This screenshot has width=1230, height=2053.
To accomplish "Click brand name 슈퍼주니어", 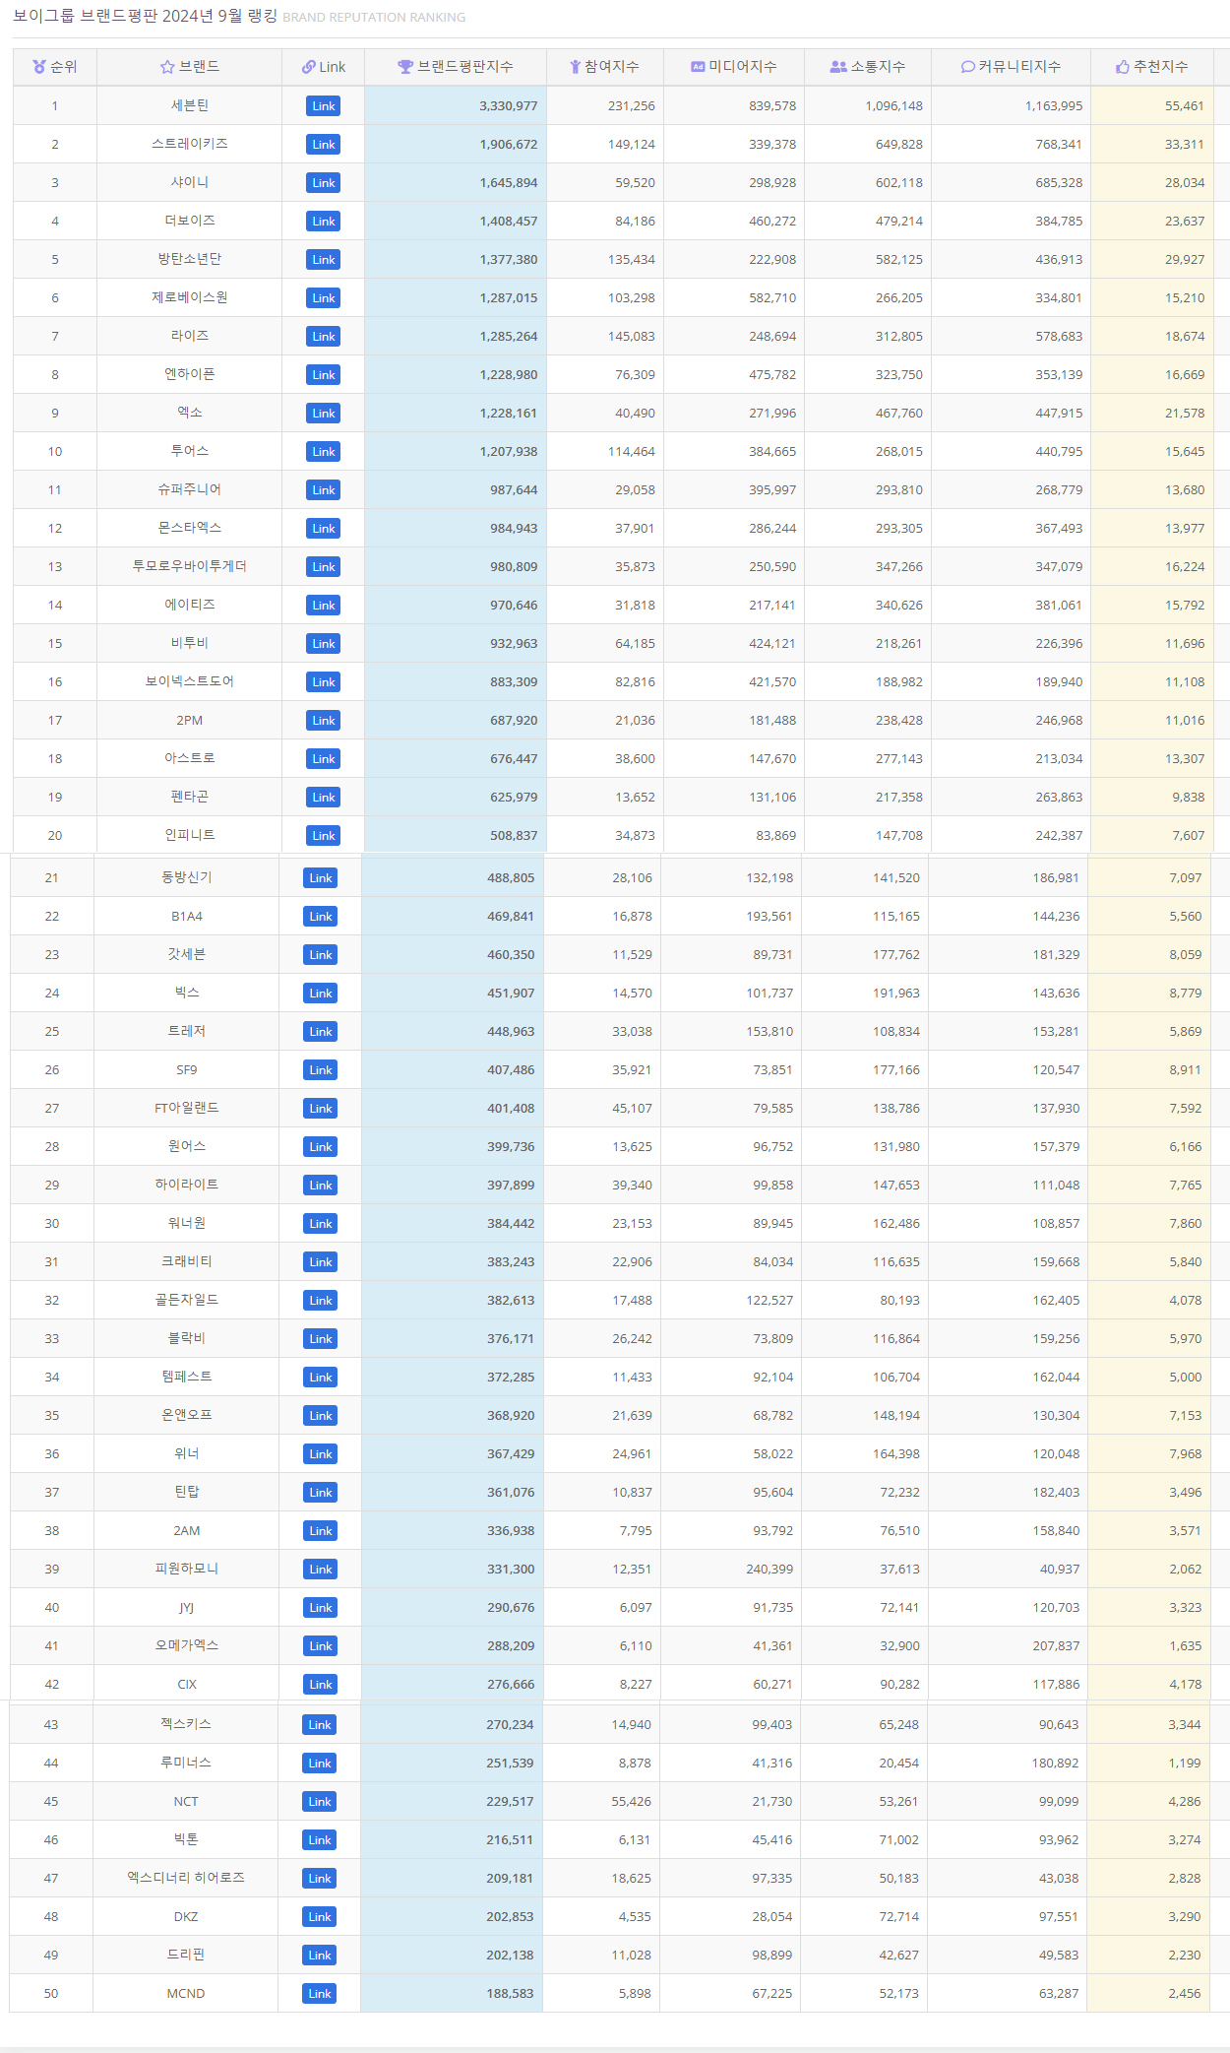I will [190, 489].
